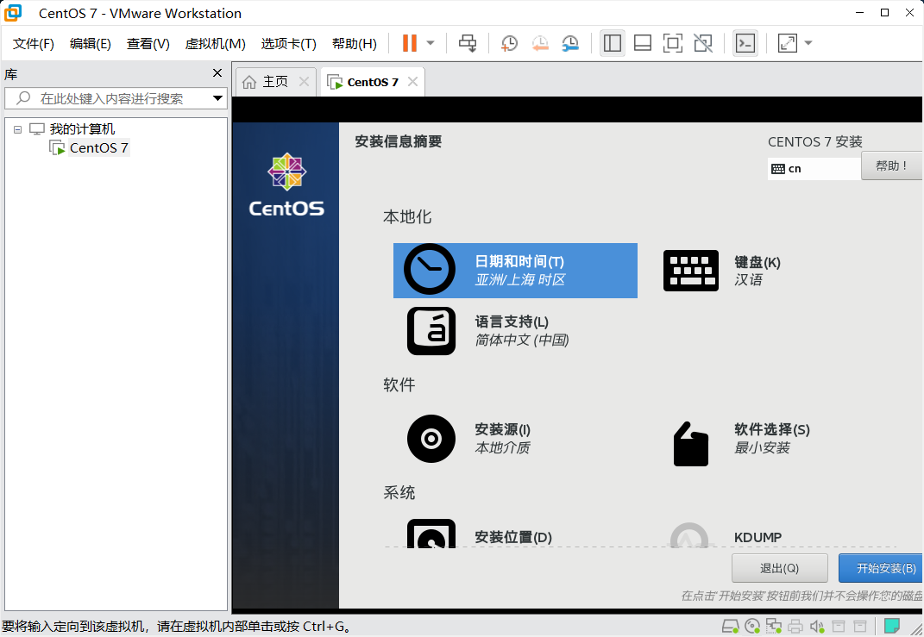
Task: Toggle the console view icon
Action: point(745,43)
